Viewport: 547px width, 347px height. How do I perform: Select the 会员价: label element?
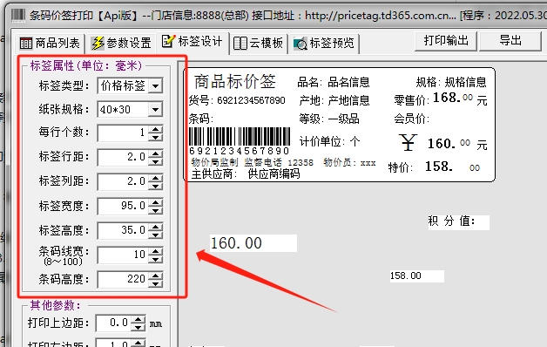[x=412, y=119]
